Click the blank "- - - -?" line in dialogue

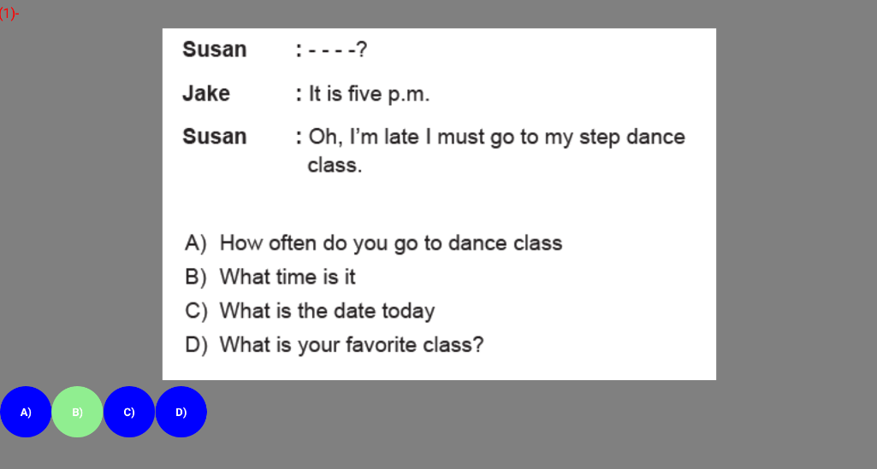(x=338, y=50)
